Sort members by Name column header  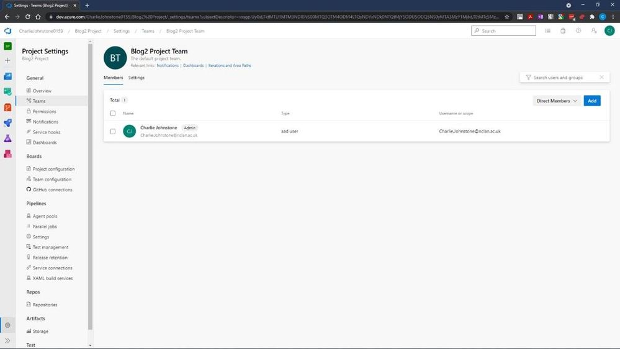tap(128, 114)
